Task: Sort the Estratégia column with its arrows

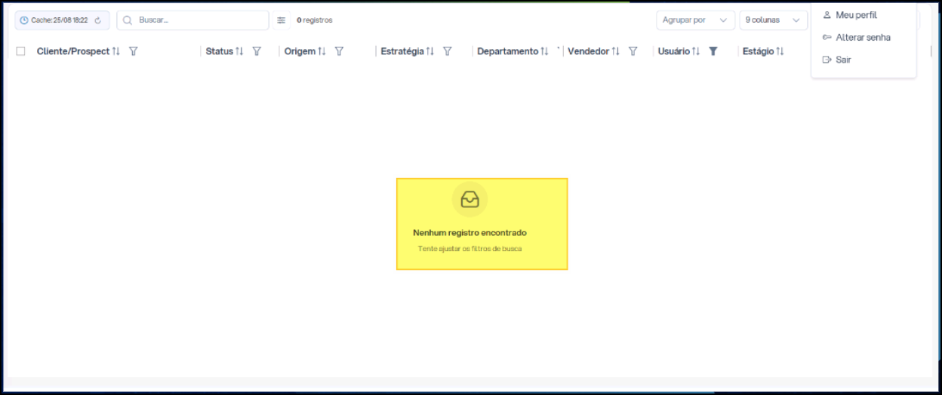Action: [x=430, y=51]
